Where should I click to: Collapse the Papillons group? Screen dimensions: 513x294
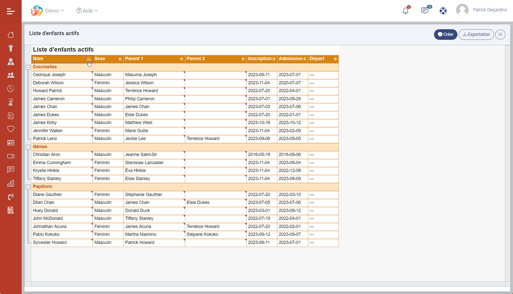(x=28, y=187)
